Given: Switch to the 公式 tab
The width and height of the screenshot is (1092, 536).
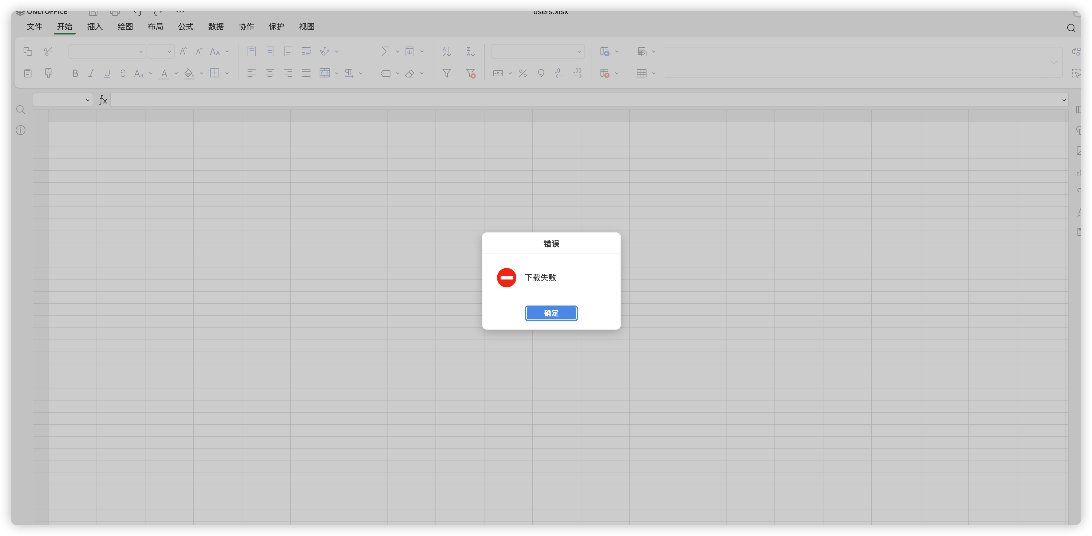Looking at the screenshot, I should click(x=185, y=27).
